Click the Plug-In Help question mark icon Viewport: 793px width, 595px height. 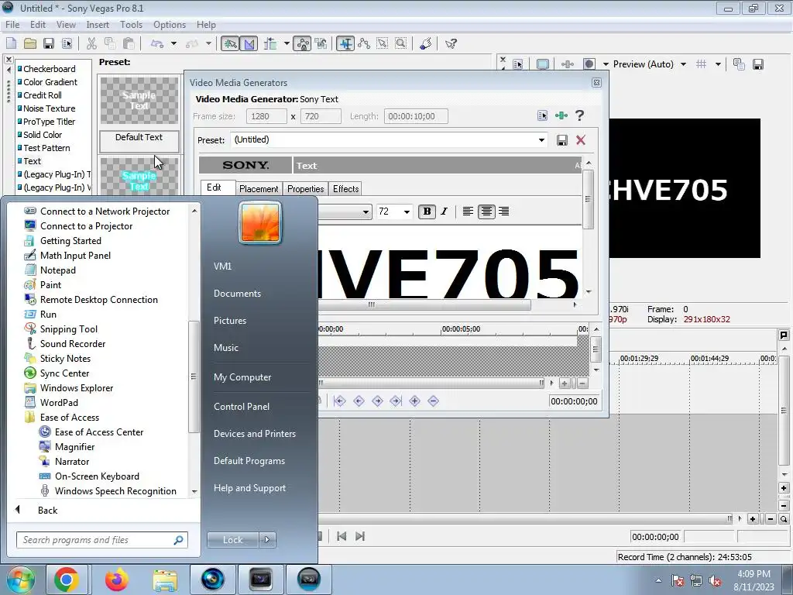point(579,116)
